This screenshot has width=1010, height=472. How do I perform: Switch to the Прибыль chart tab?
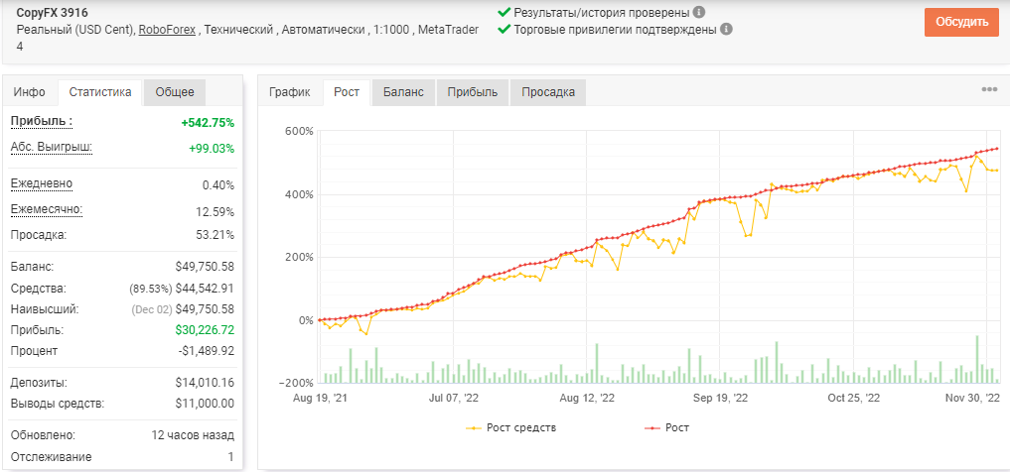(x=472, y=92)
